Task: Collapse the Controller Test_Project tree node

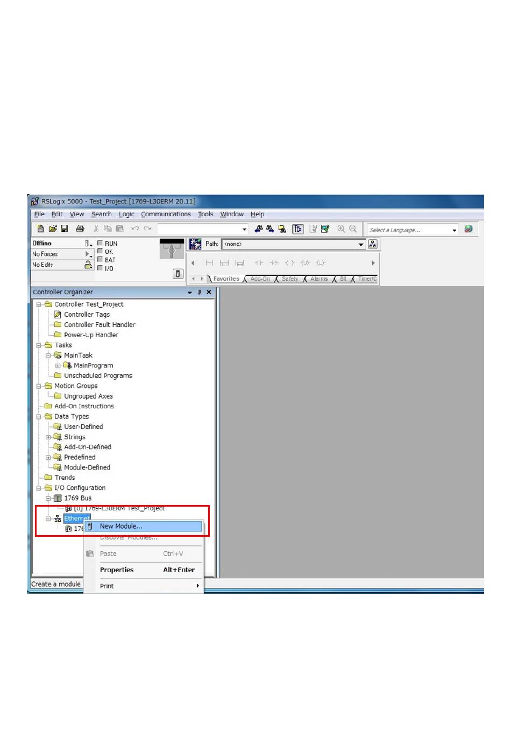Action: coord(39,304)
